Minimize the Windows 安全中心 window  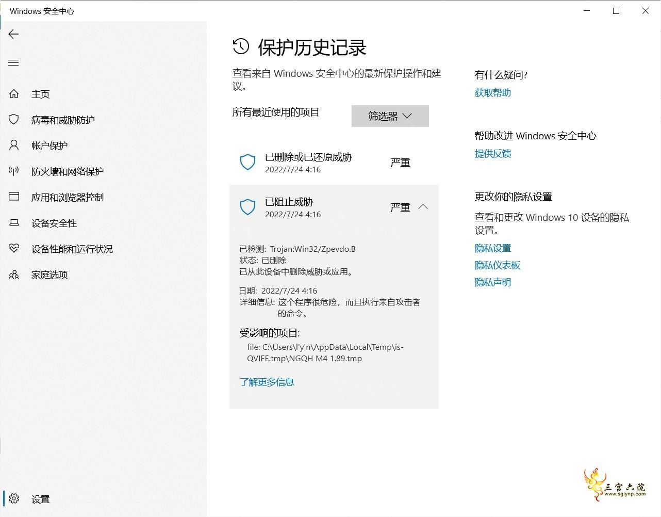pos(587,11)
